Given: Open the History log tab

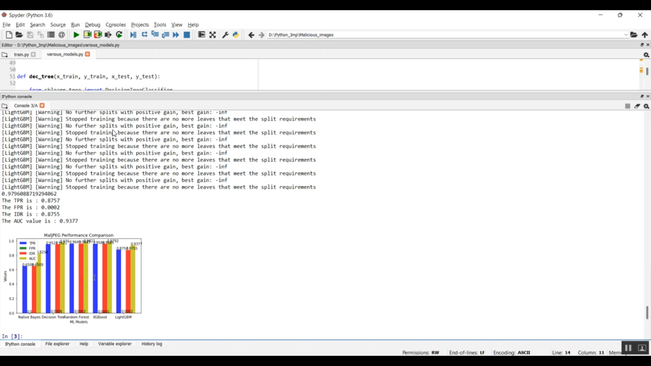Looking at the screenshot, I should pyautogui.click(x=151, y=344).
